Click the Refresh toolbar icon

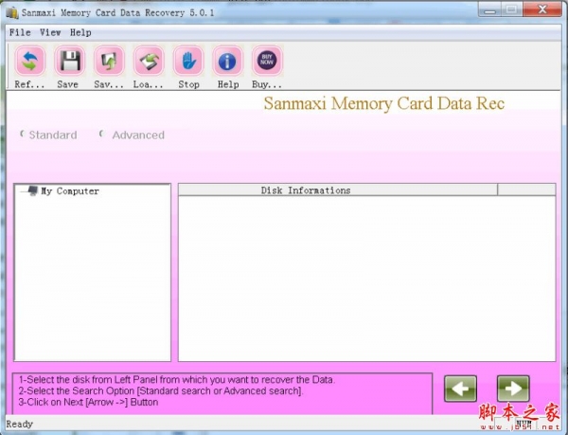tap(30, 61)
